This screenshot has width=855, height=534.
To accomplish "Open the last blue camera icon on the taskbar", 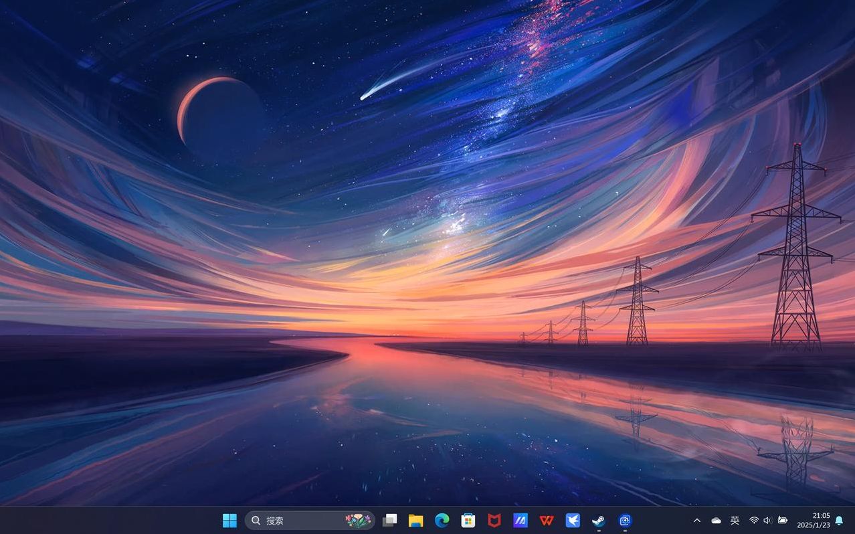I will point(625,520).
